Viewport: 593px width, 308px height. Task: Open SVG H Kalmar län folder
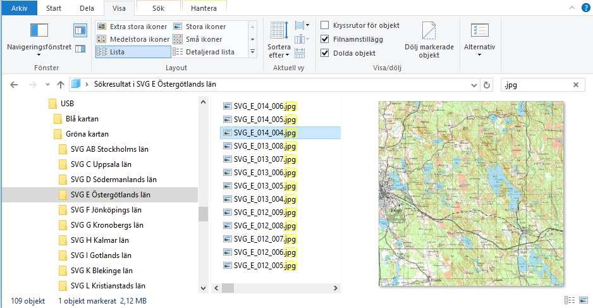coord(94,240)
